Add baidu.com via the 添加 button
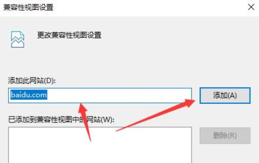This screenshot has width=259, height=163. click(x=225, y=96)
